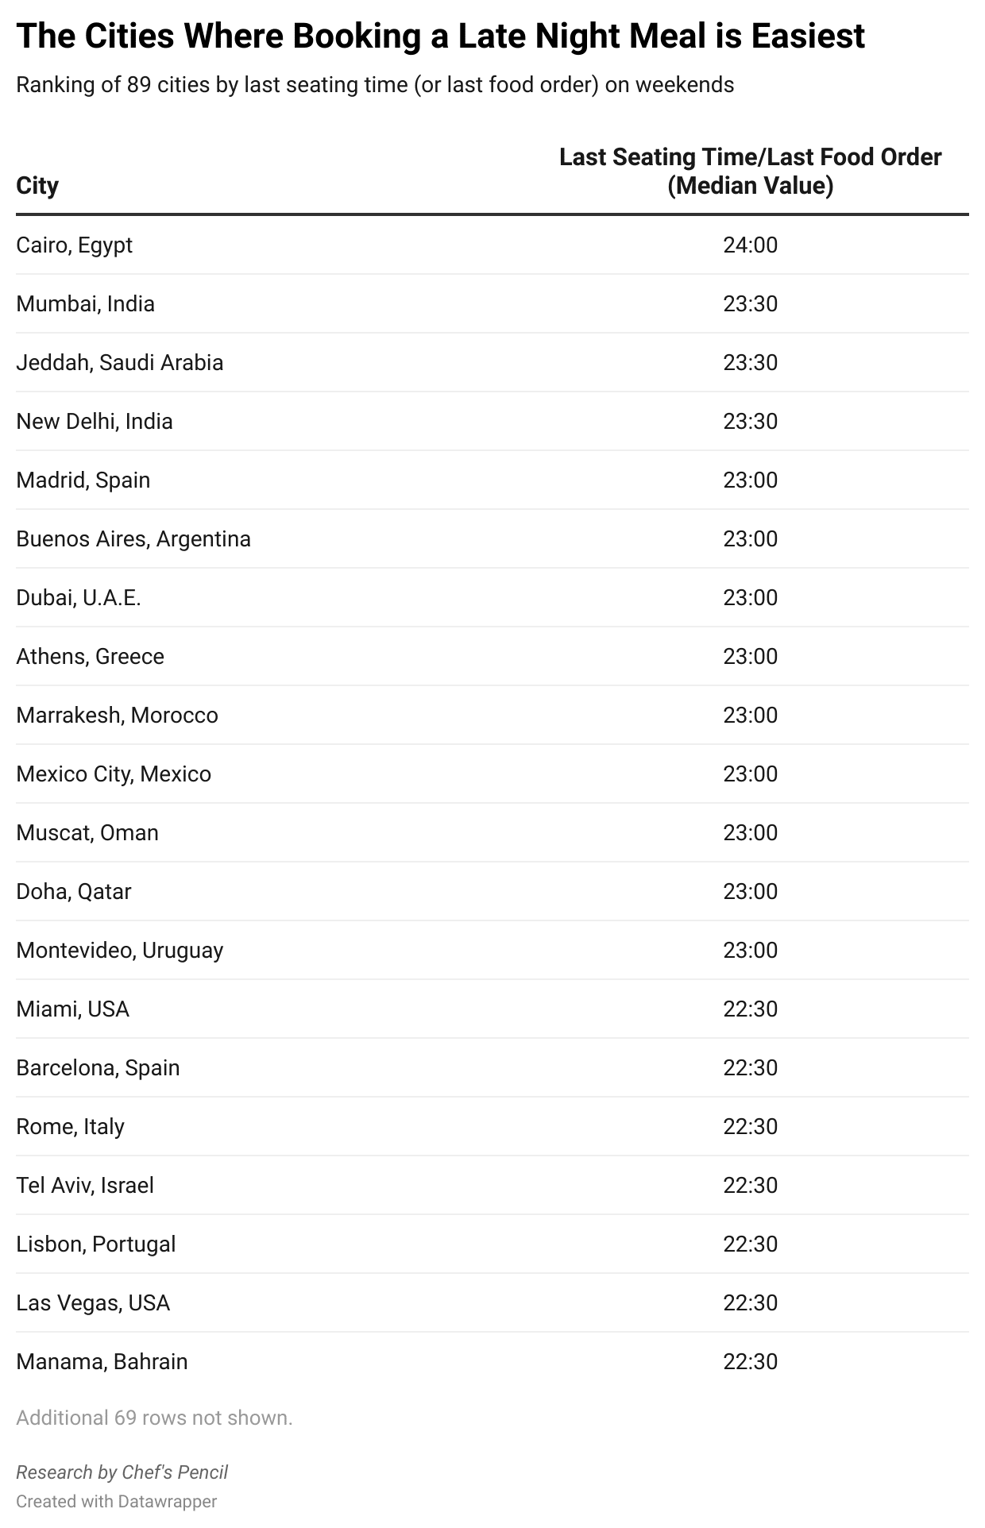Select the Athens, Greece entry

pos(90,656)
